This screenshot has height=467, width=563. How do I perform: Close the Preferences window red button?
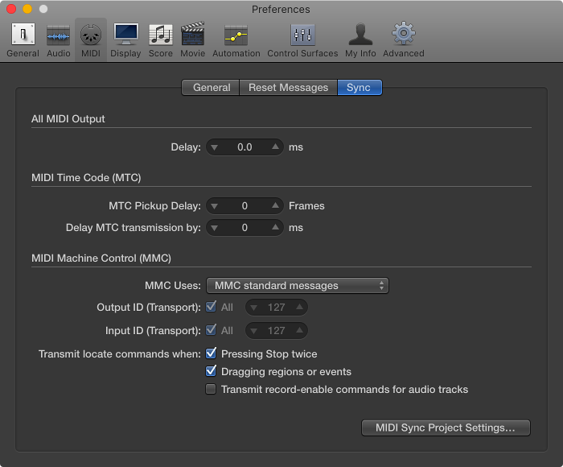11,9
